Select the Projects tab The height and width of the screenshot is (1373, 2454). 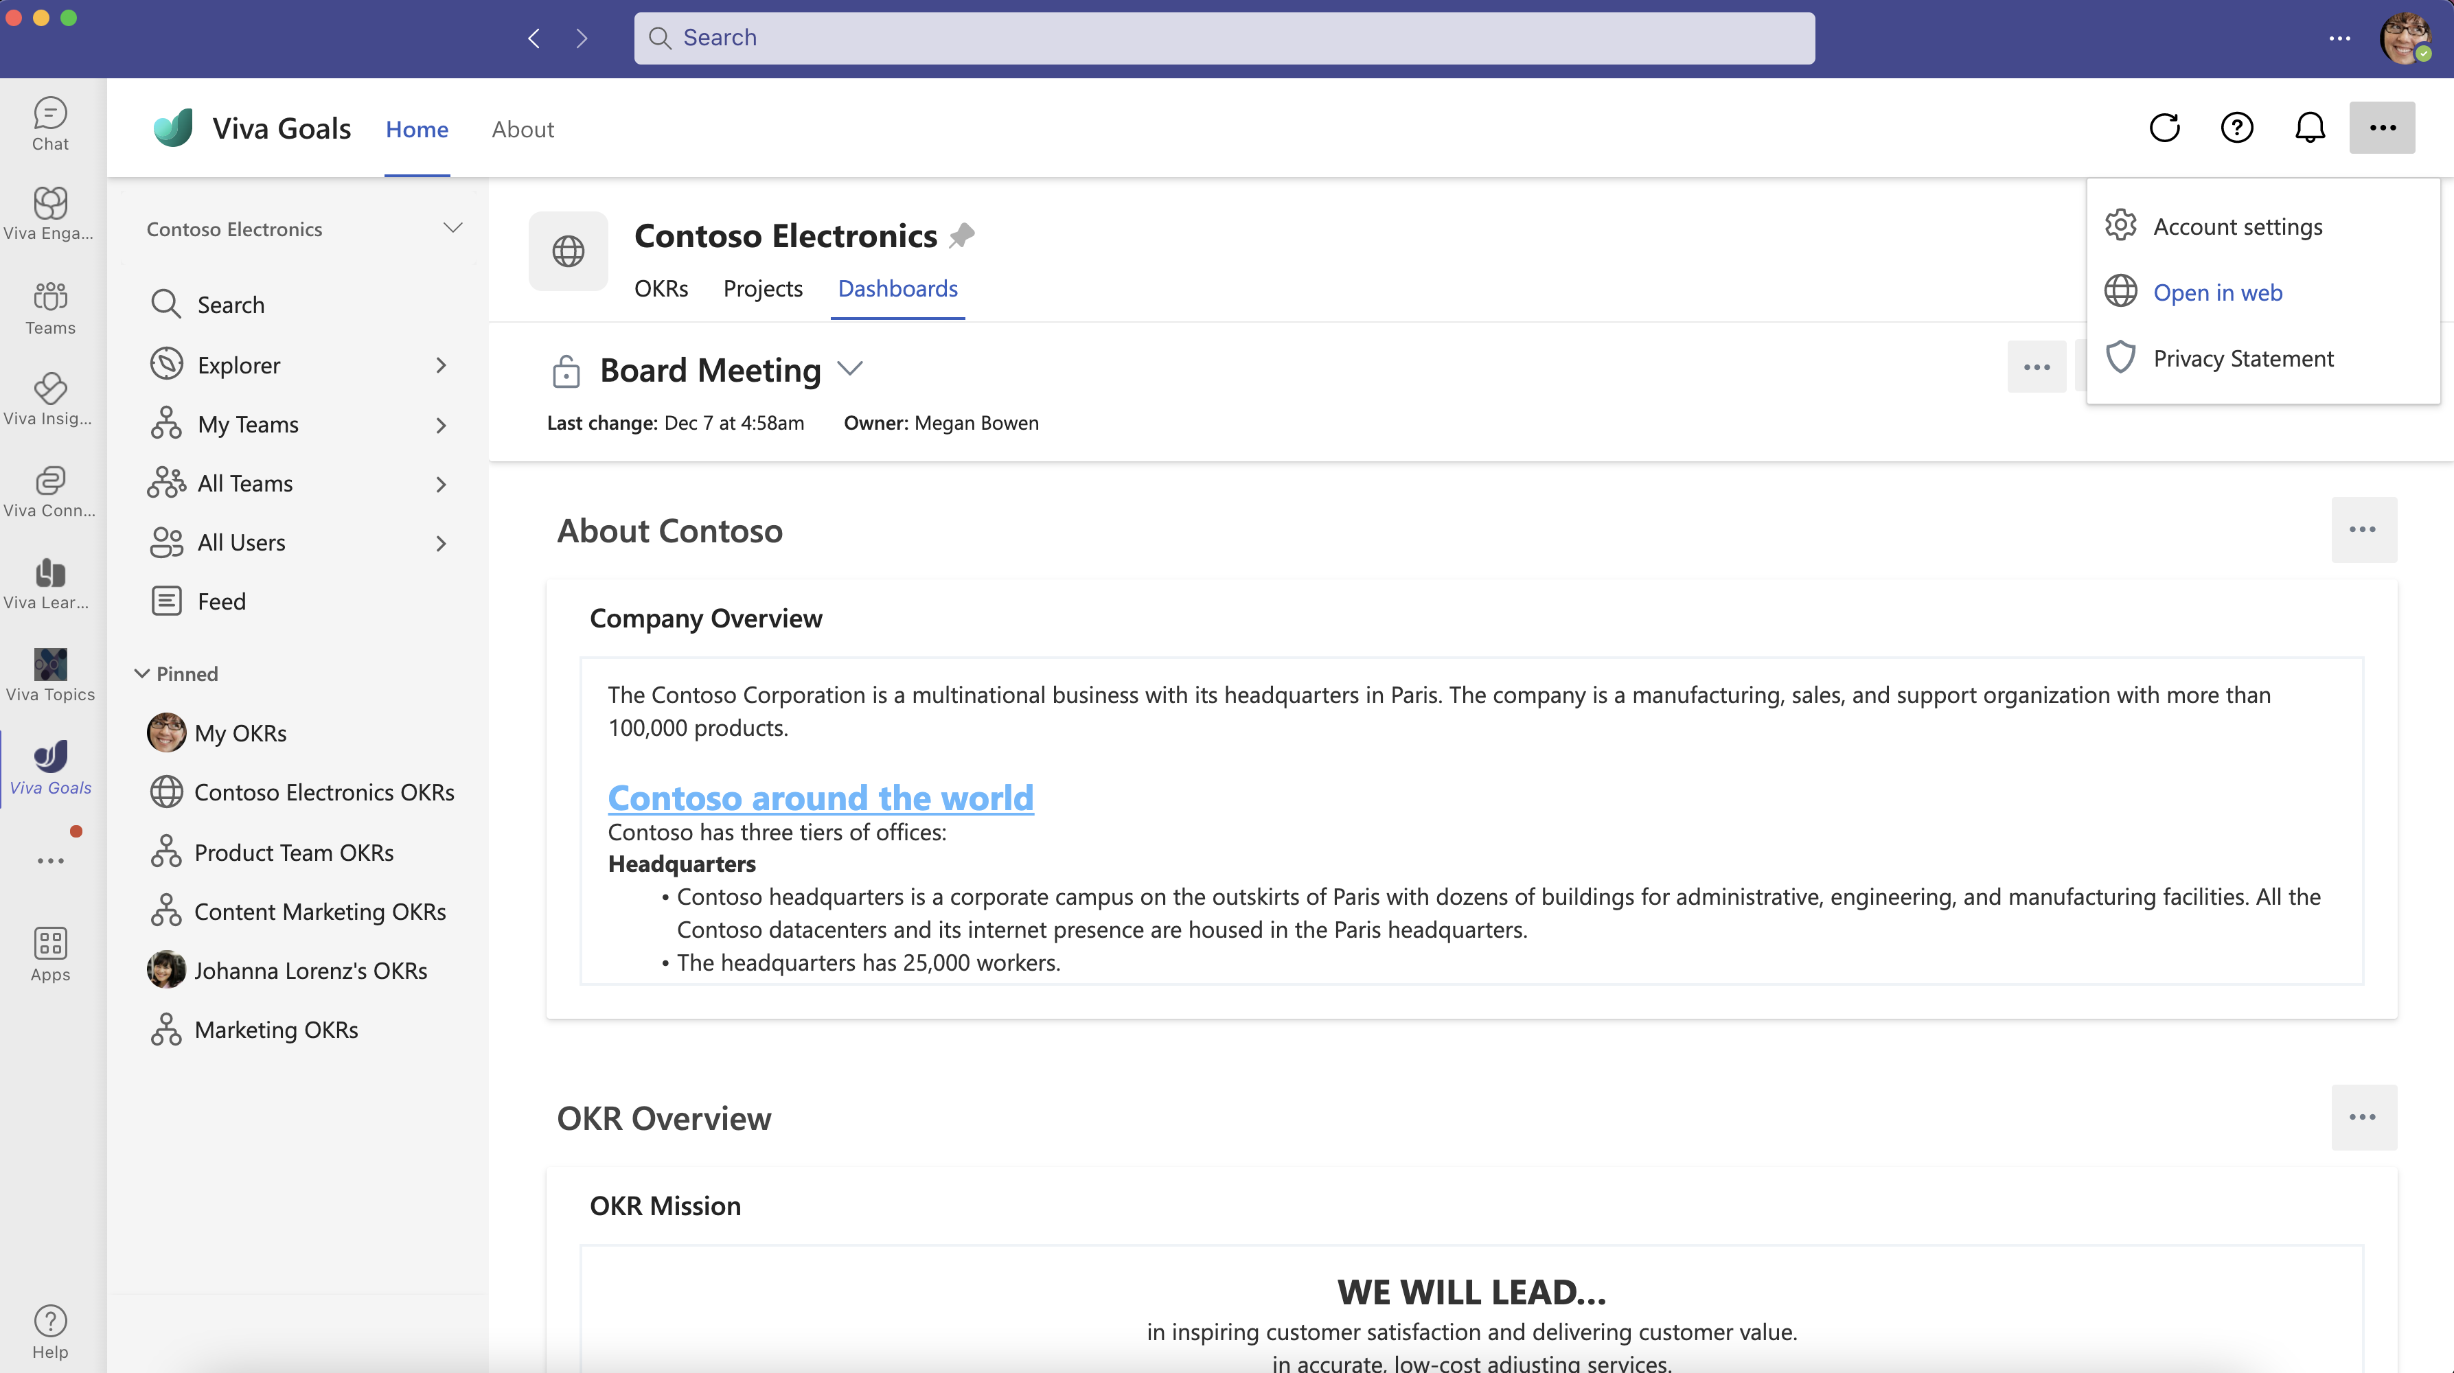(x=762, y=286)
